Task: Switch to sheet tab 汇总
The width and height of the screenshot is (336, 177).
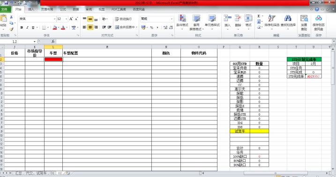Action: [18, 173]
